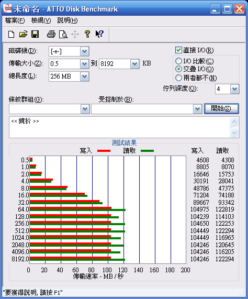
Task: Click the 傳輸速率 - MB / 秒 axis label
Action: pyautogui.click(x=98, y=276)
